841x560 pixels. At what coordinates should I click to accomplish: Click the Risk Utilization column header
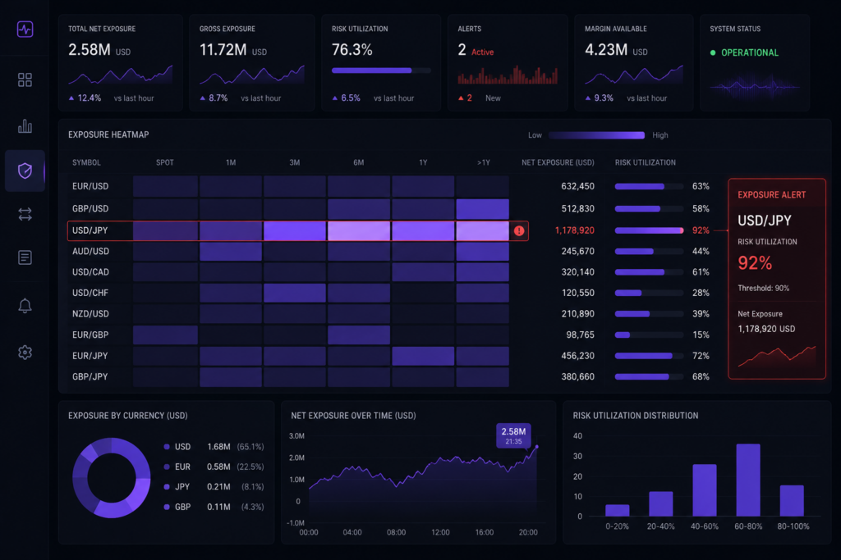(646, 162)
